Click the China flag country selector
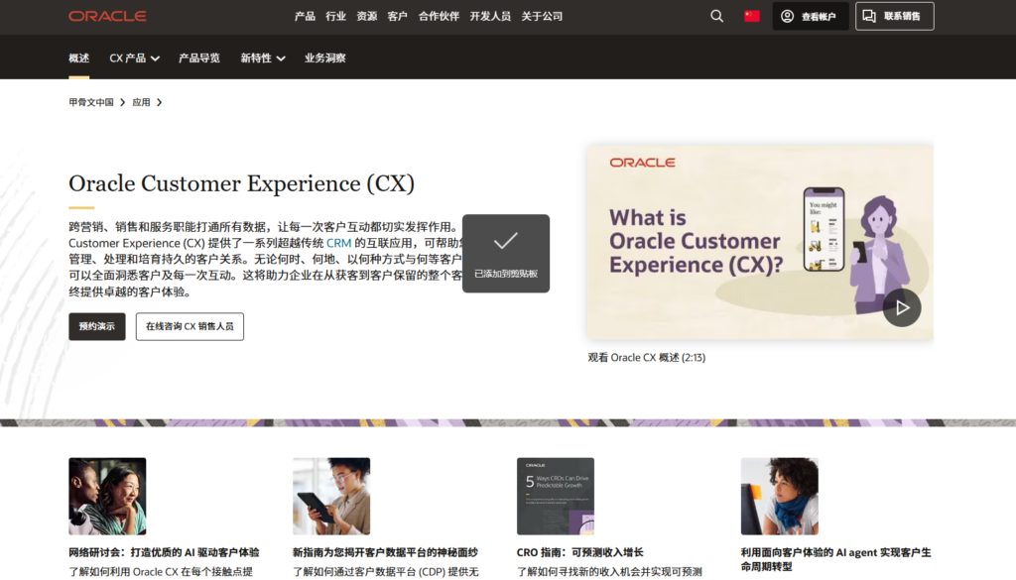 click(x=751, y=16)
